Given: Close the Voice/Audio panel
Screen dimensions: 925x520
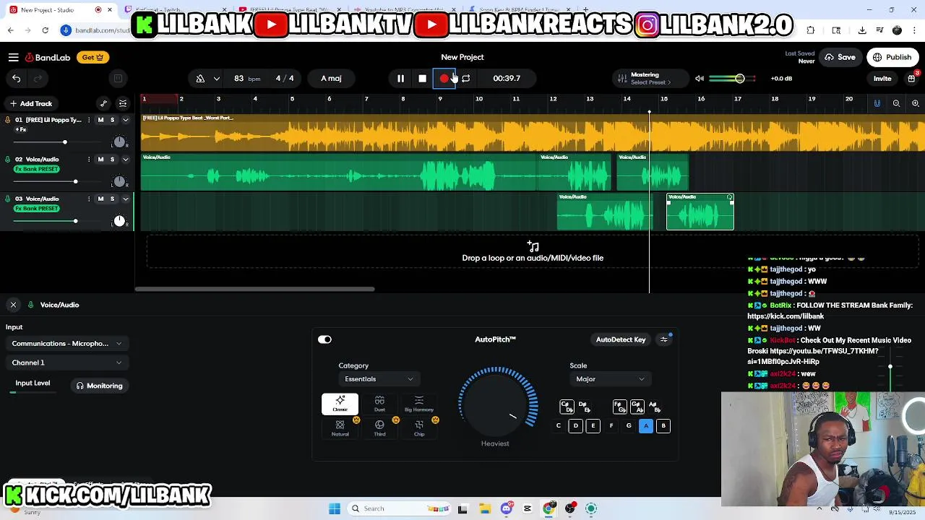Looking at the screenshot, I should [x=13, y=305].
